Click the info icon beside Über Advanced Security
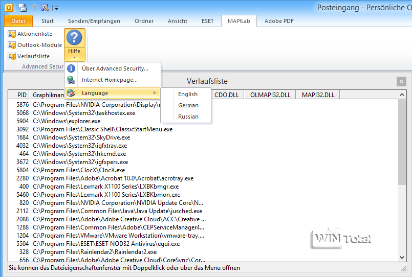The image size is (412, 277). click(x=71, y=68)
